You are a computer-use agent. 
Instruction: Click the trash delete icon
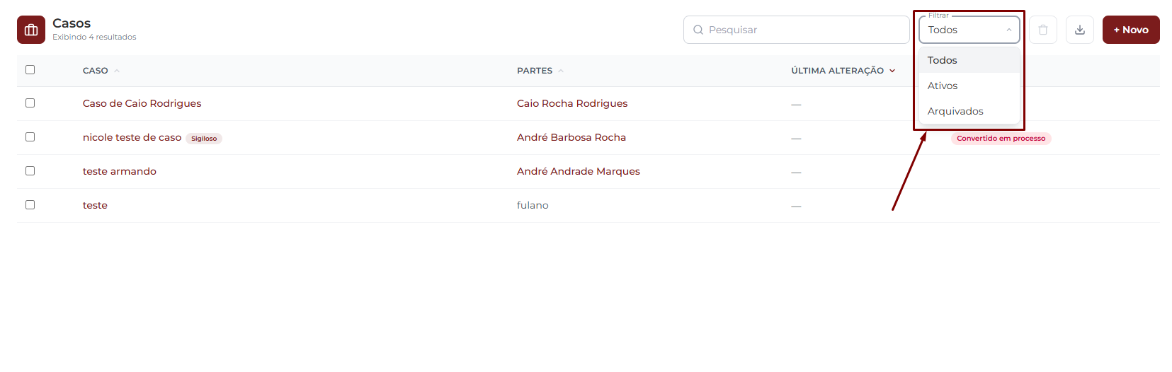(x=1043, y=30)
